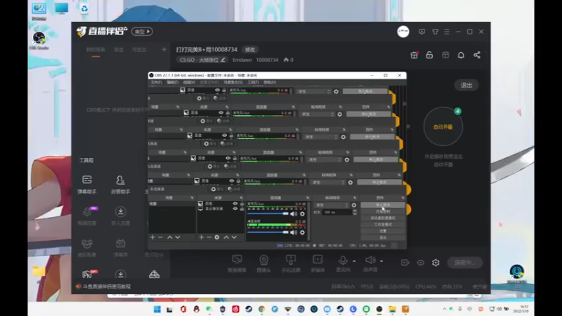The image size is (562, 316).
Task: Click the 退出 button
Action: click(466, 85)
